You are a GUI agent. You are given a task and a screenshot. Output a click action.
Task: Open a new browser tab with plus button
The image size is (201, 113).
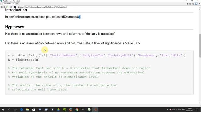[17, 4]
